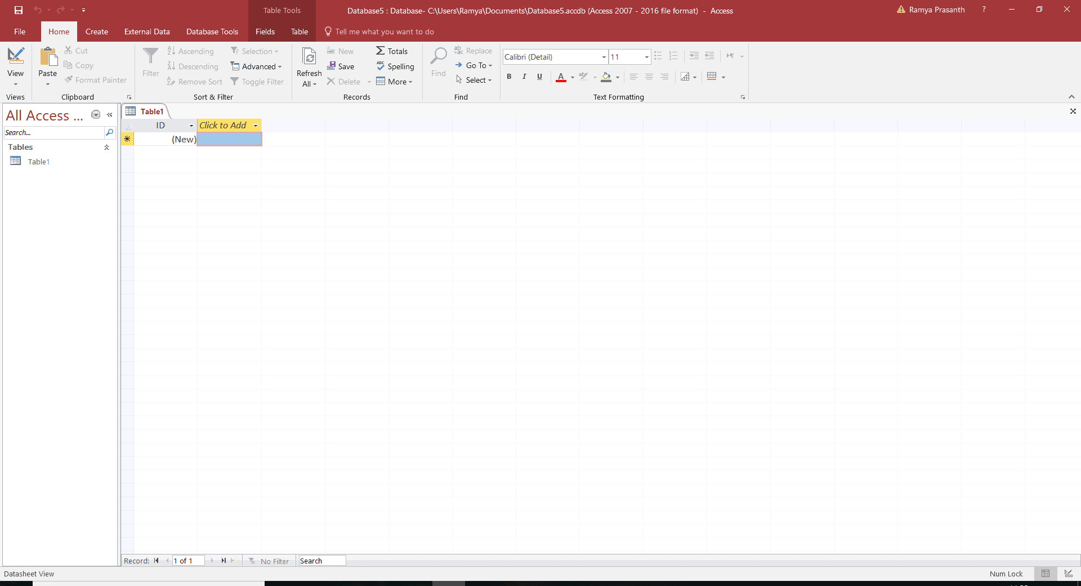Screen dimensions: 1081x586
Task: Collapse the Tables group
Action: [x=106, y=147]
